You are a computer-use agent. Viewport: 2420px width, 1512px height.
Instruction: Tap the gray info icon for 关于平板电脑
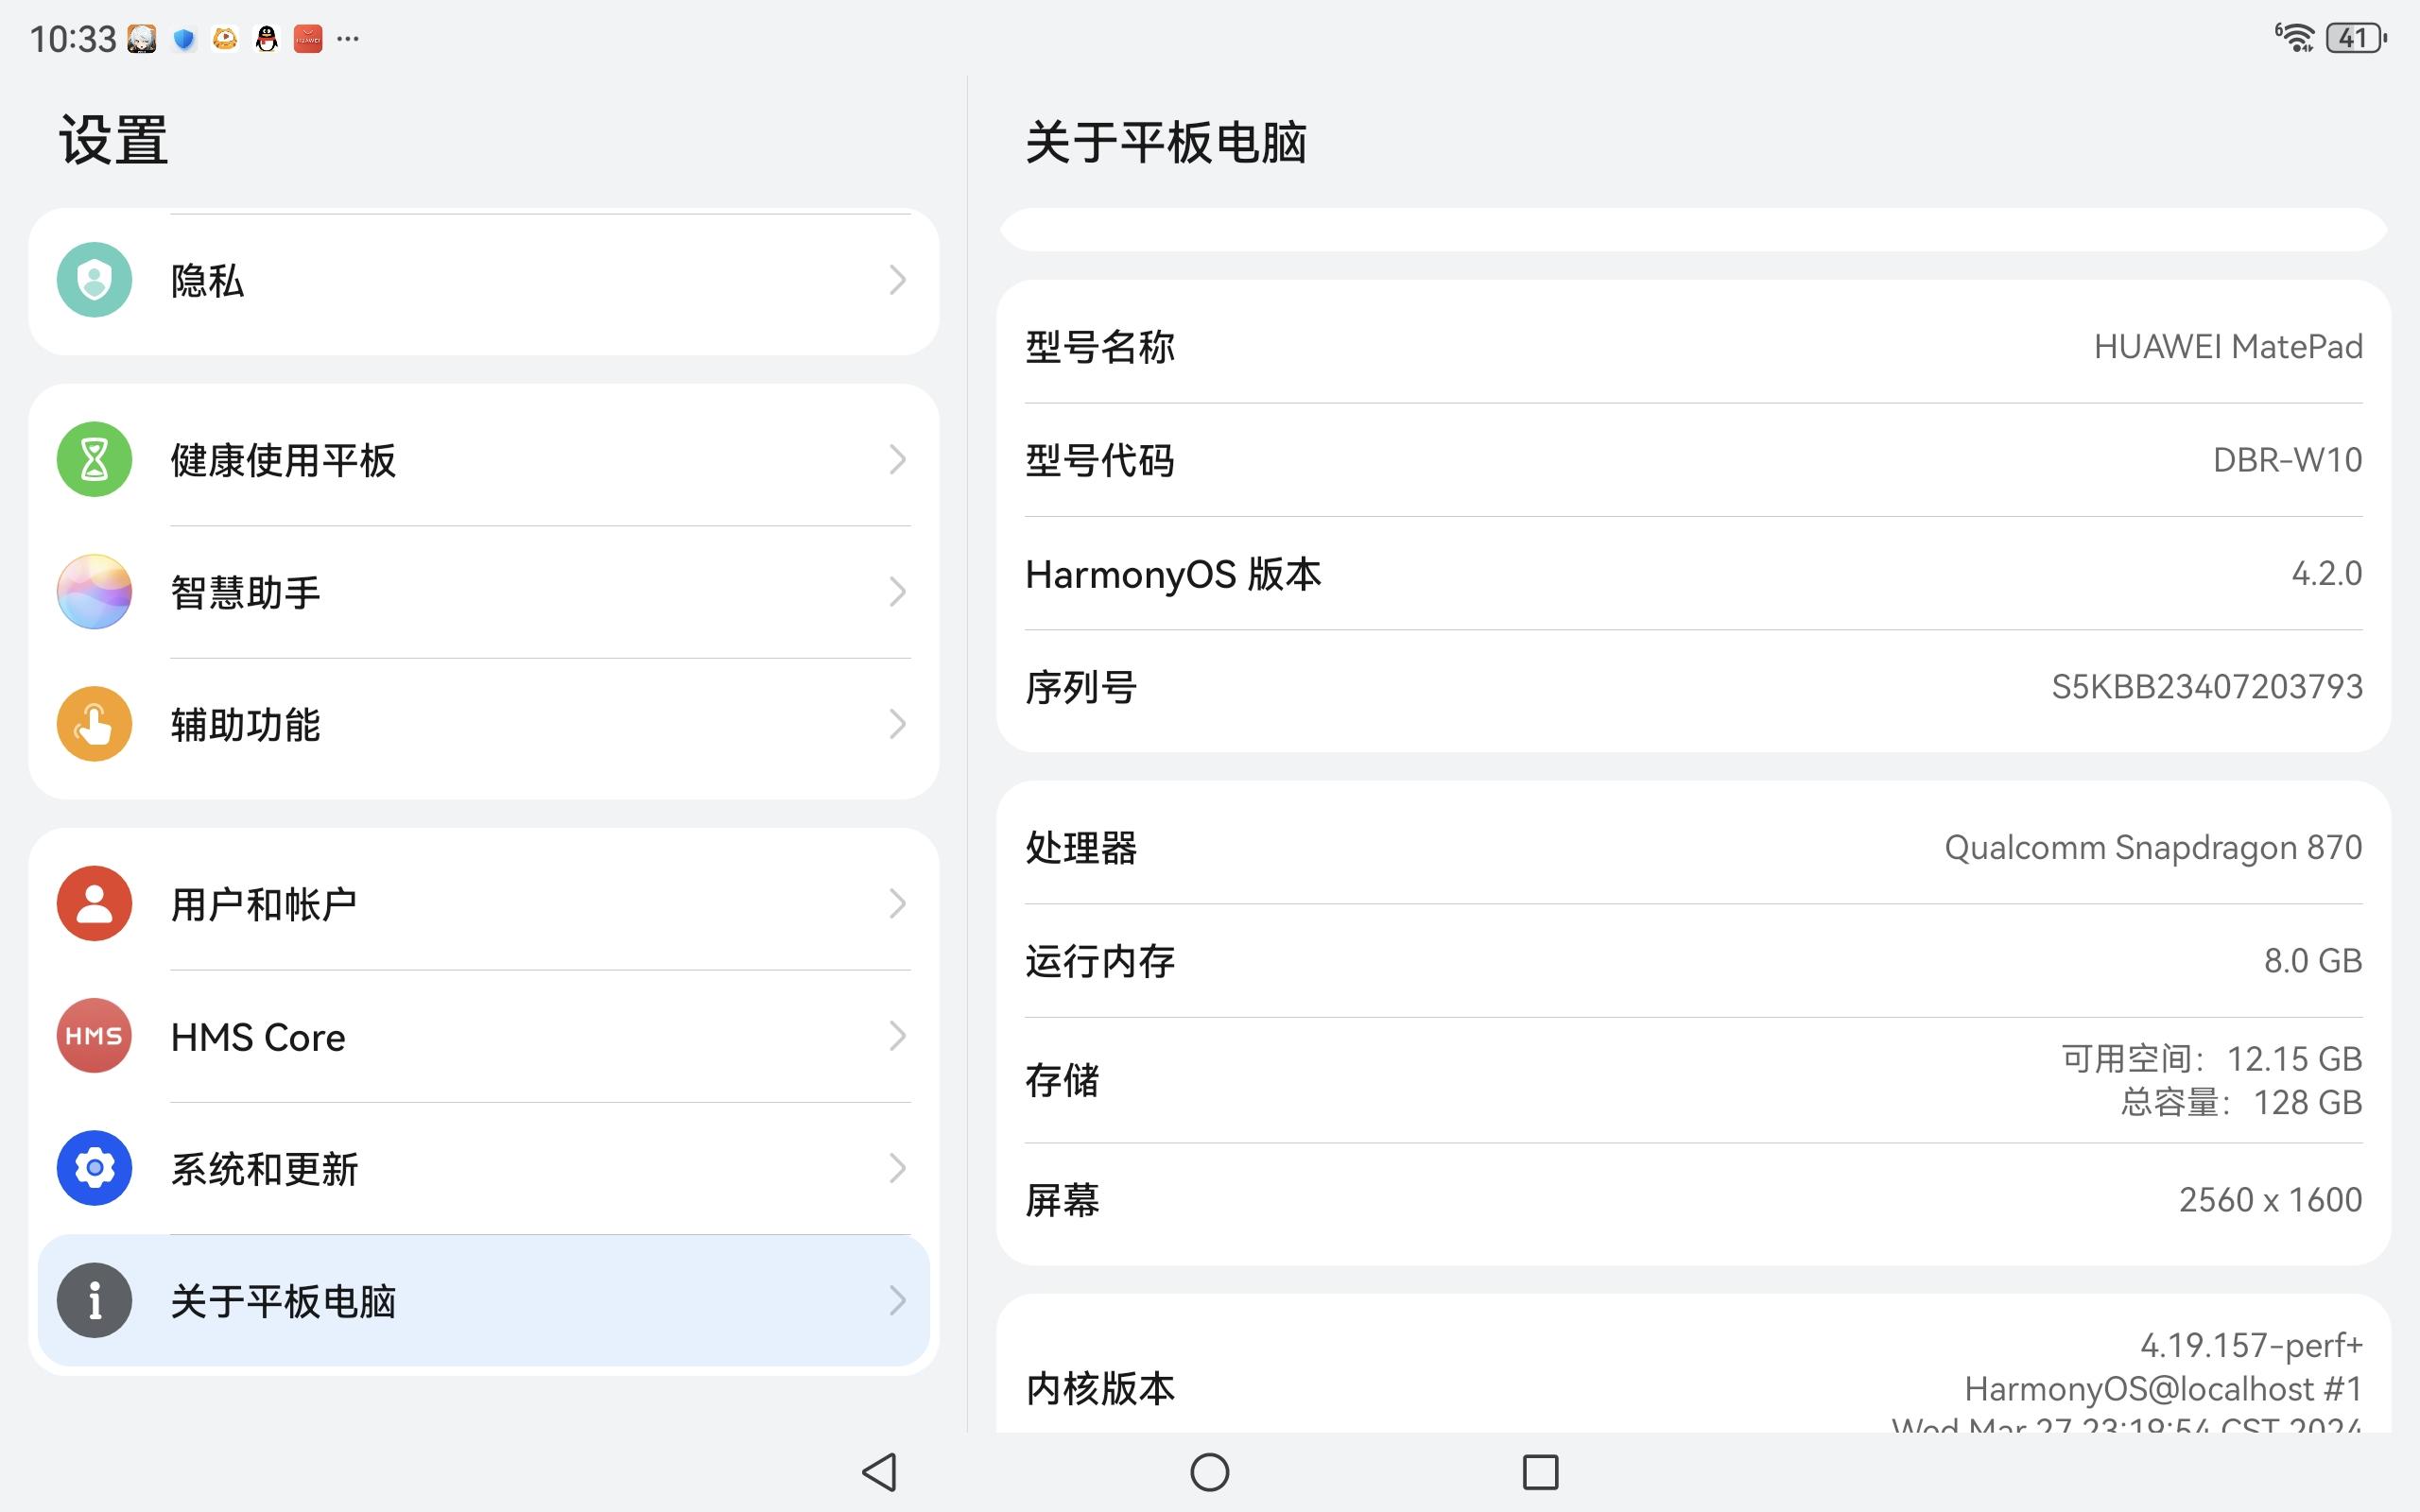pyautogui.click(x=94, y=1300)
